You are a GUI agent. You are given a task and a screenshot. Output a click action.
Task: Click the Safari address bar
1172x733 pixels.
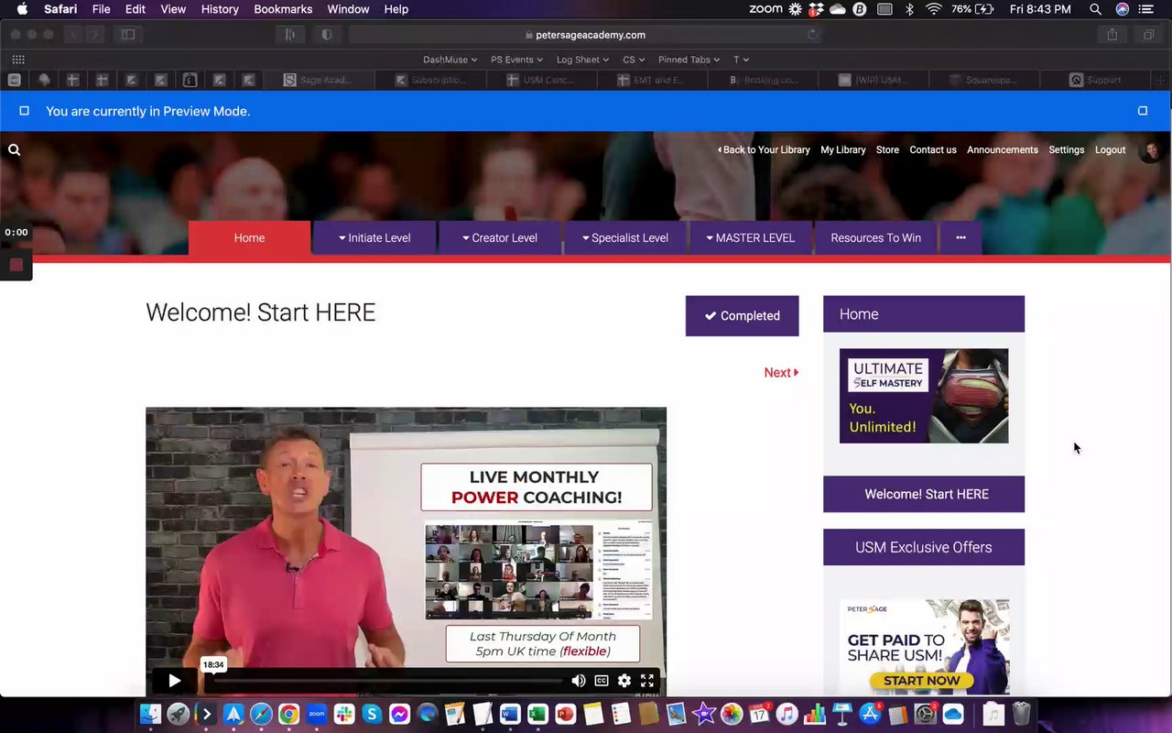click(584, 35)
